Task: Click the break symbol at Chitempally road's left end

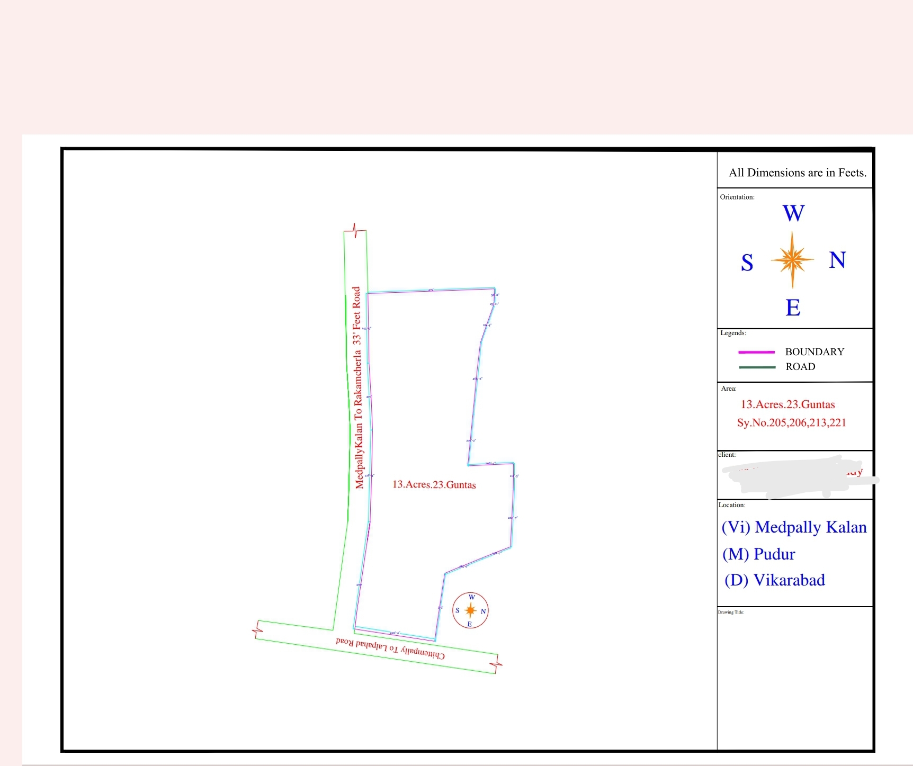Action: pos(258,629)
